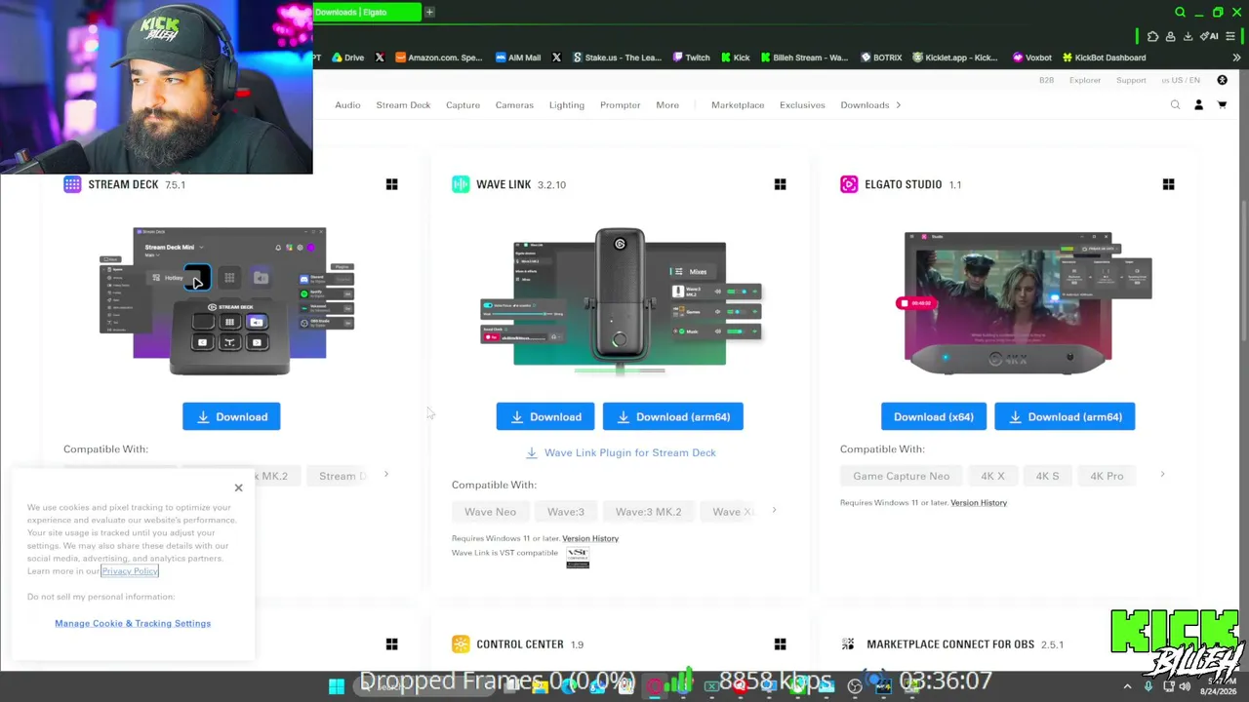Show hidden system tray icons
Viewport: 1249px width, 702px height.
(1127, 686)
